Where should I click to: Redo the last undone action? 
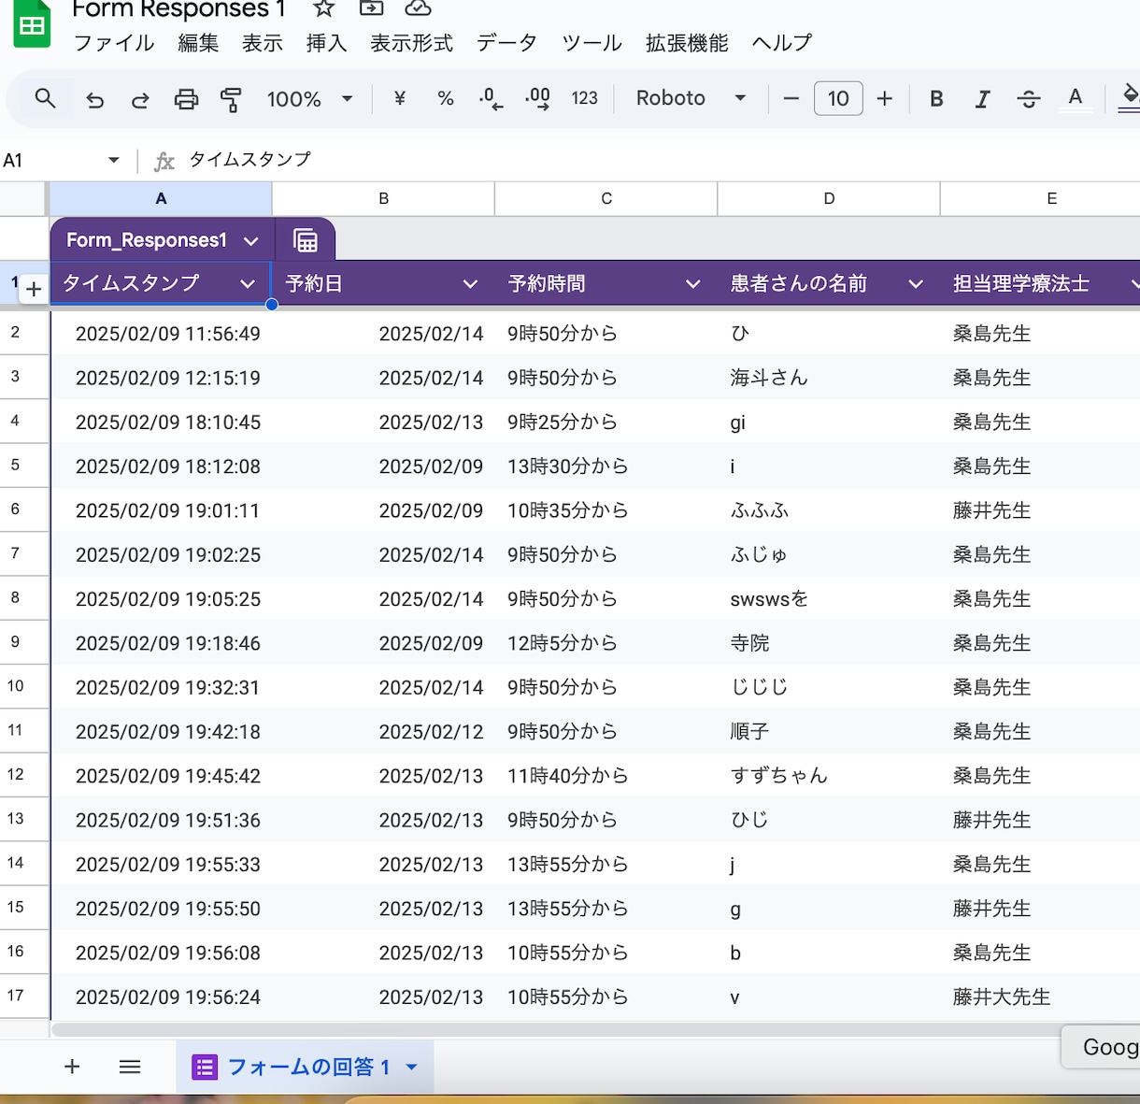pyautogui.click(x=140, y=99)
